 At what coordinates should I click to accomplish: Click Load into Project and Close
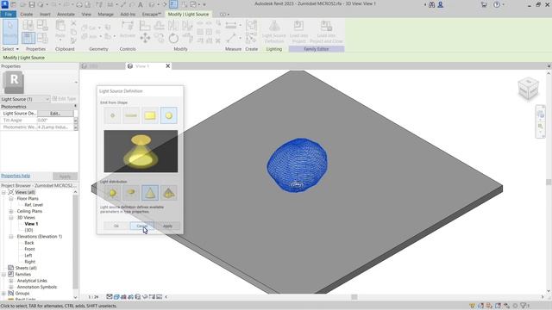pyautogui.click(x=326, y=32)
